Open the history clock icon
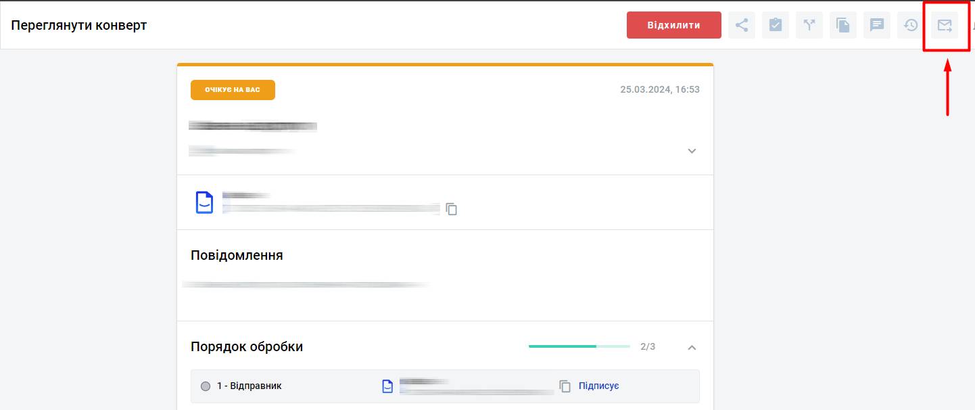Viewport: 975px width, 410px height. 911,26
